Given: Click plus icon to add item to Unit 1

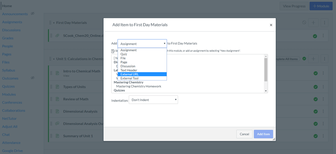Looking at the screenshot, I should click(x=313, y=59).
